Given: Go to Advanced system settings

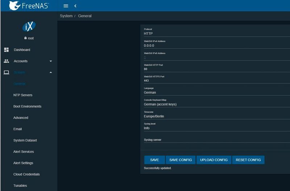Looking at the screenshot, I should pyautogui.click(x=21, y=118).
